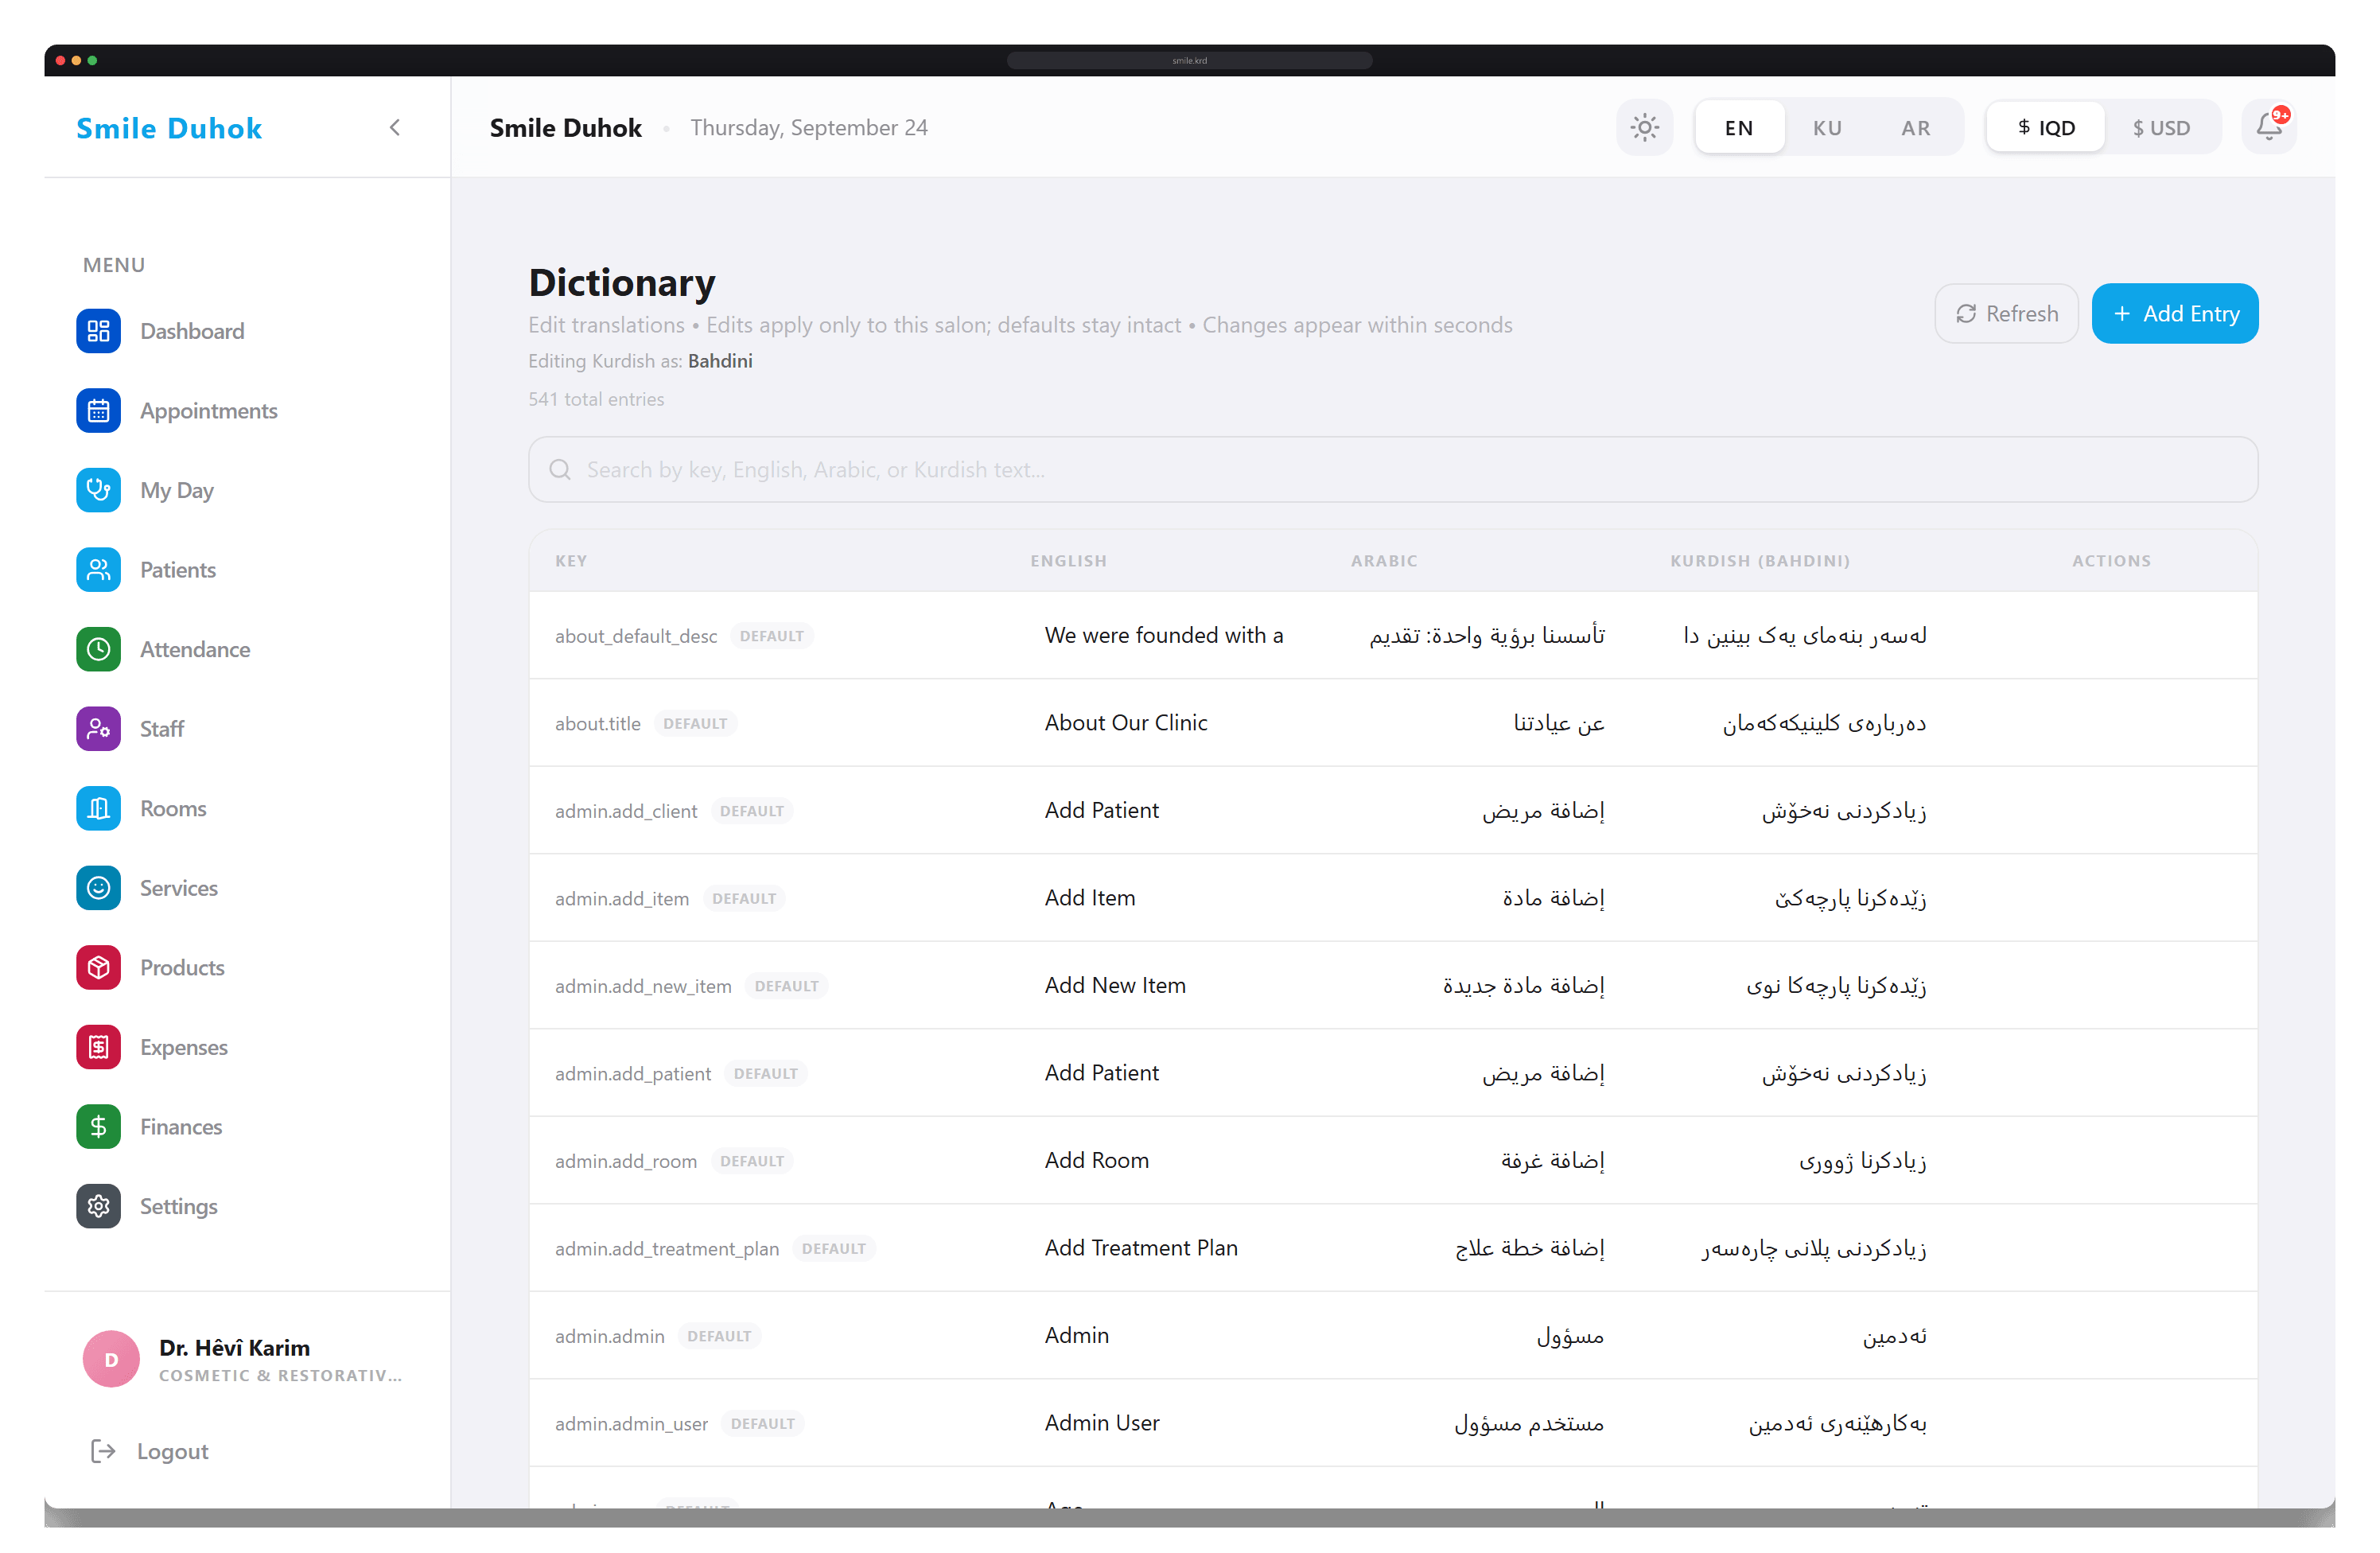Click 'Add Treatment Plan' English cell

(x=1141, y=1248)
